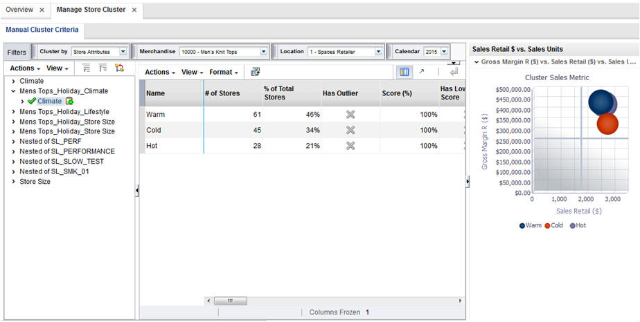The width and height of the screenshot is (640, 322).
Task: Collapse the left tree panel splitter arrow
Action: (x=136, y=190)
